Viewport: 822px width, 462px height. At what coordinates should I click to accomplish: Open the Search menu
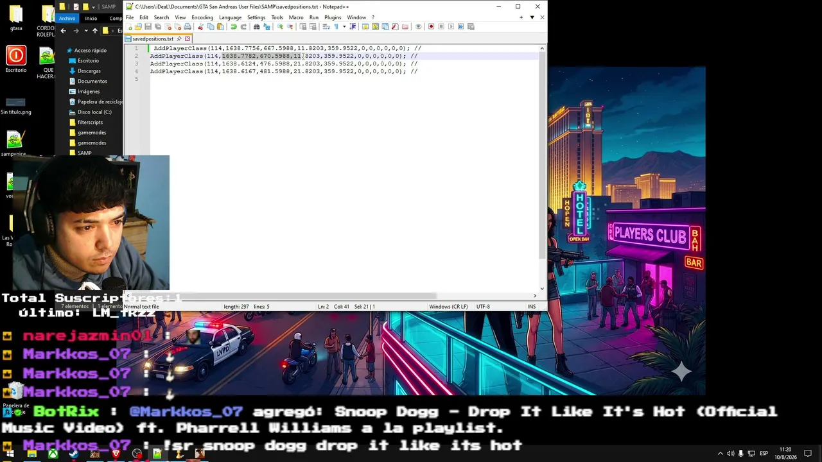(161, 17)
